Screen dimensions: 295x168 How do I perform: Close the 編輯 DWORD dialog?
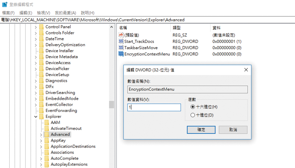246,70
